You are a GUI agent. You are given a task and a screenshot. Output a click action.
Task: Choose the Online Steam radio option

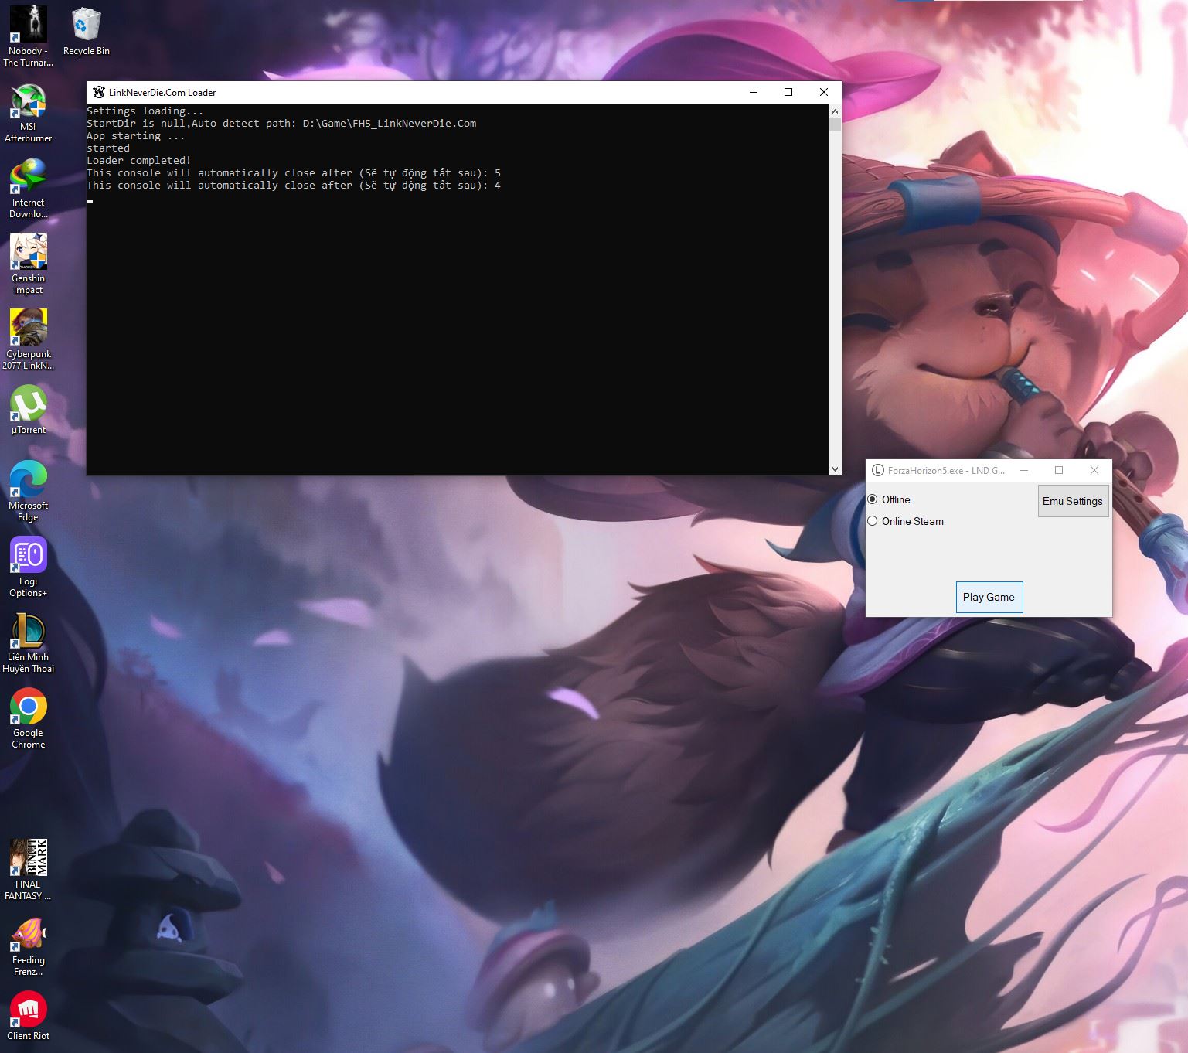tap(873, 521)
